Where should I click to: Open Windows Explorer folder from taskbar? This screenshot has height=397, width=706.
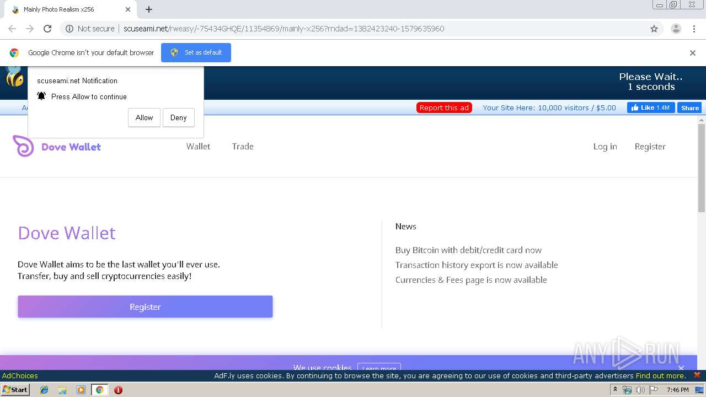coord(62,390)
